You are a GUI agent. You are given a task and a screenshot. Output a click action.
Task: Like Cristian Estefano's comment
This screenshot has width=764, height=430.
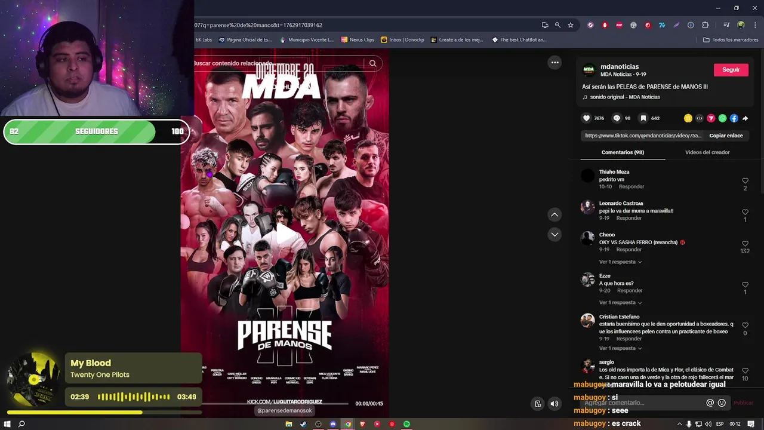[745, 325]
